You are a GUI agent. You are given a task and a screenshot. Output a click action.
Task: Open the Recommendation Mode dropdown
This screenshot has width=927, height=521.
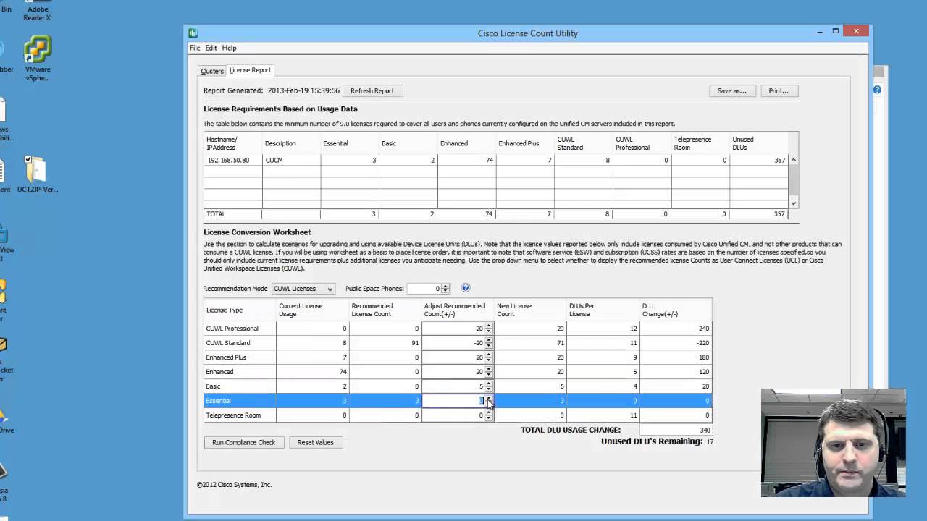pyautogui.click(x=303, y=289)
